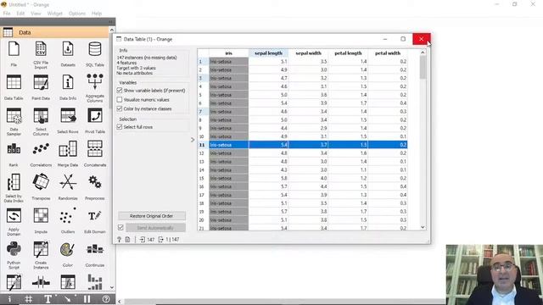The height and width of the screenshot is (305, 543).
Task: Open Data Table help question mark icon
Action: click(x=119, y=239)
